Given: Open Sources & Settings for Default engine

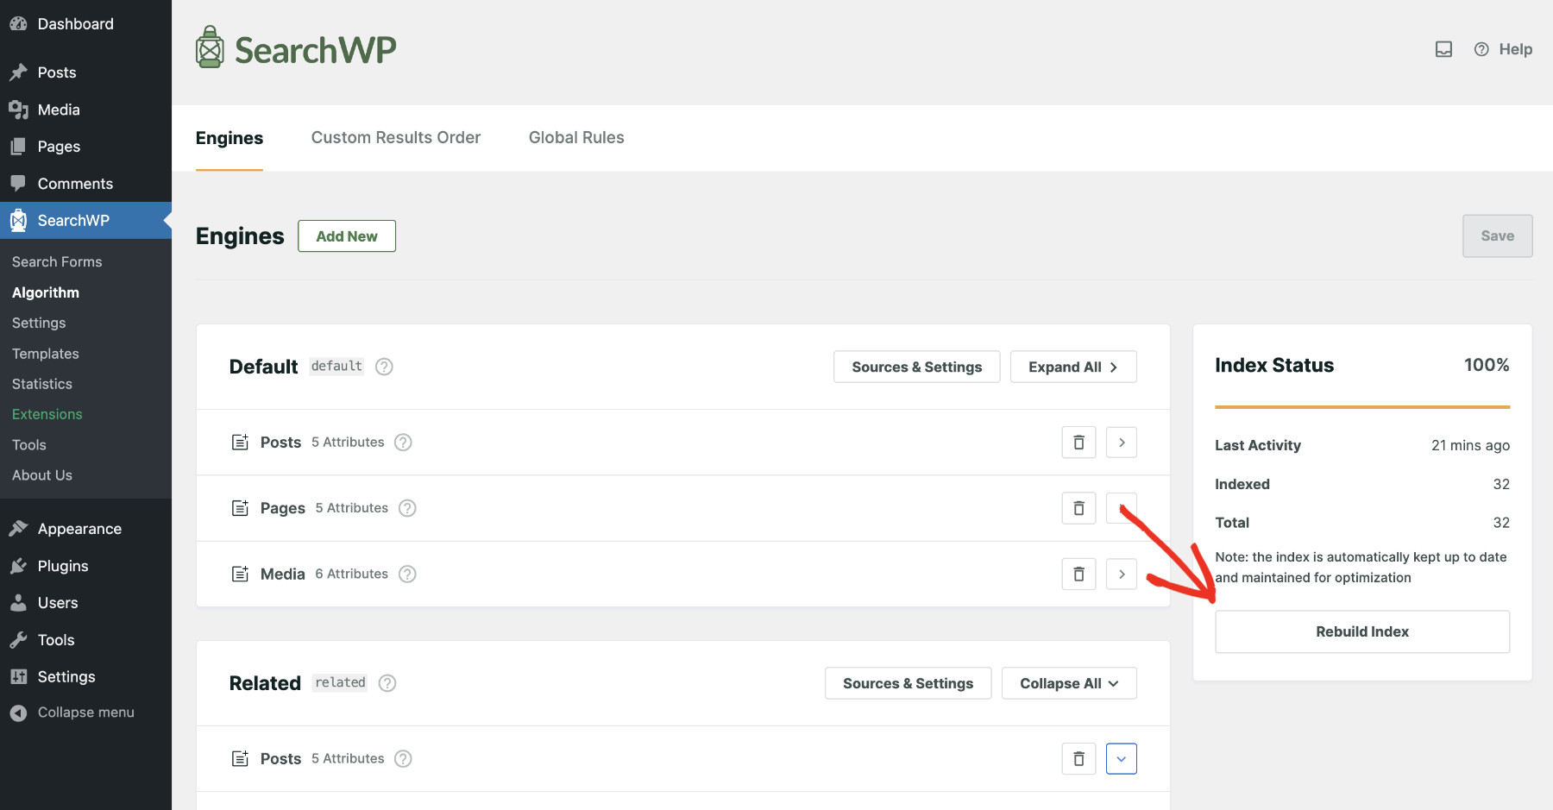Looking at the screenshot, I should [x=917, y=367].
